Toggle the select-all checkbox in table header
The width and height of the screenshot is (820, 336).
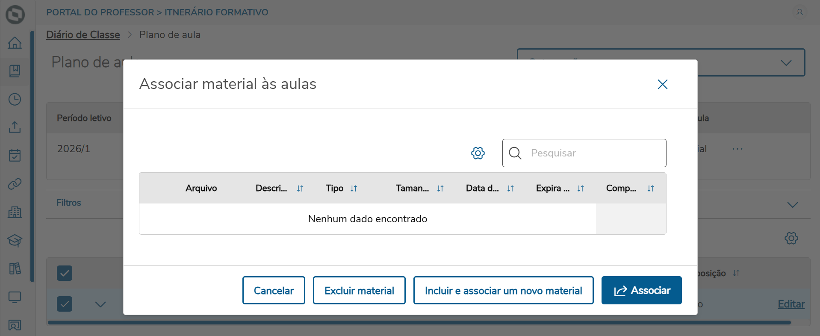[65, 273]
